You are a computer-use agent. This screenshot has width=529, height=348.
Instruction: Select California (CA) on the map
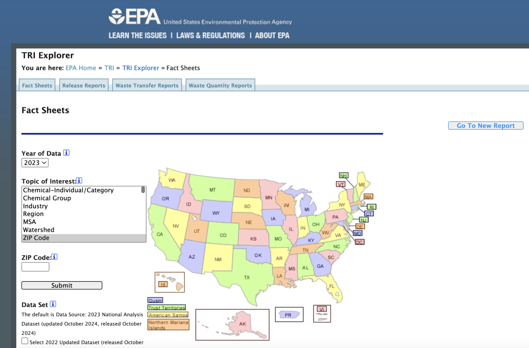[x=160, y=234]
